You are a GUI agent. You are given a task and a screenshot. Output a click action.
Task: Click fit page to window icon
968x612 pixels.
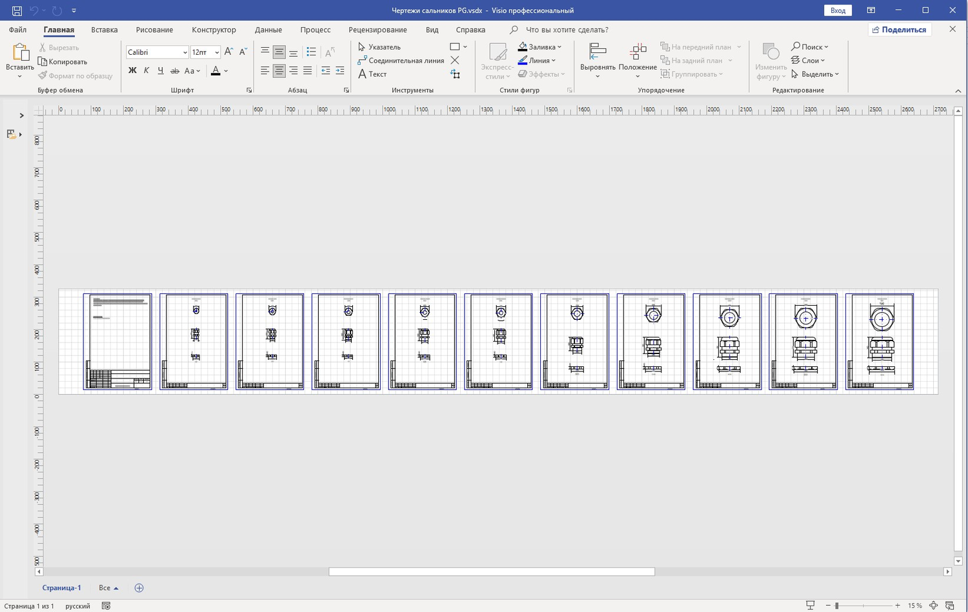tap(933, 606)
